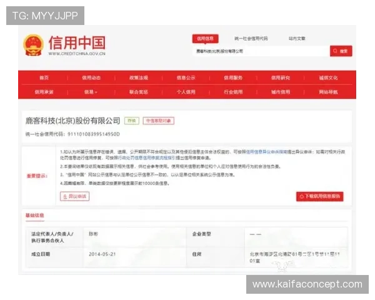Click the credit code 91110108399514950D
Image resolution: width=375 pixels, height=300 pixels.
pos(94,134)
